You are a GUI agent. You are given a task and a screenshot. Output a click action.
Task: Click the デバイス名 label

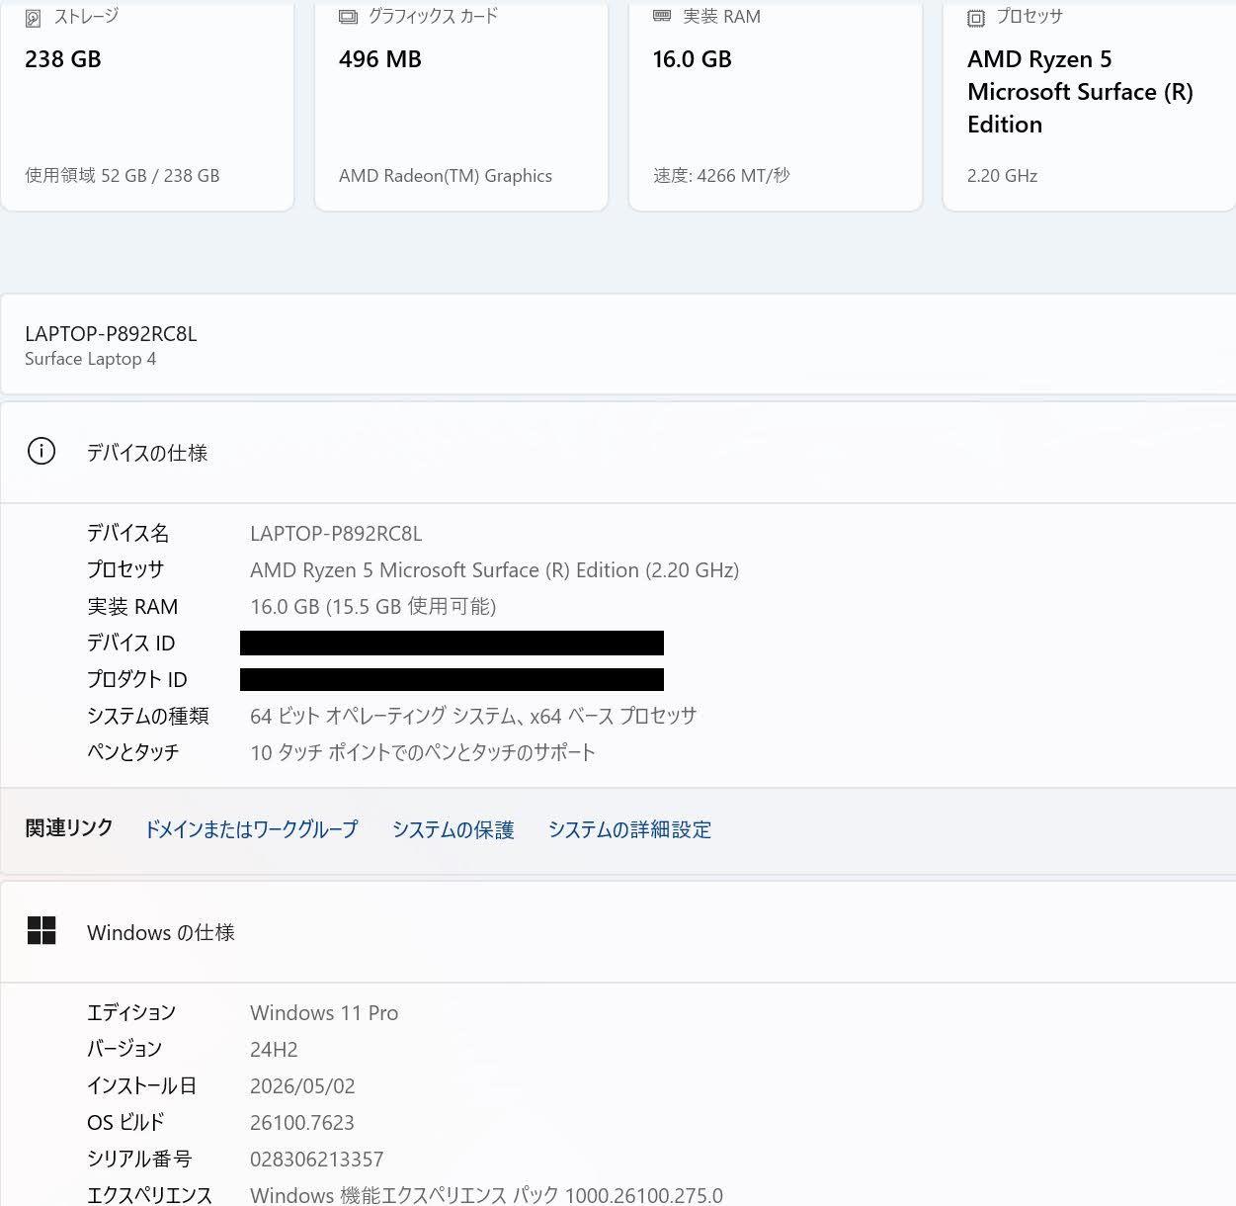[x=128, y=534]
